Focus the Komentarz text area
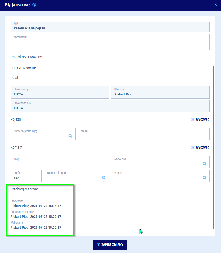The image size is (221, 253). (x=110, y=43)
